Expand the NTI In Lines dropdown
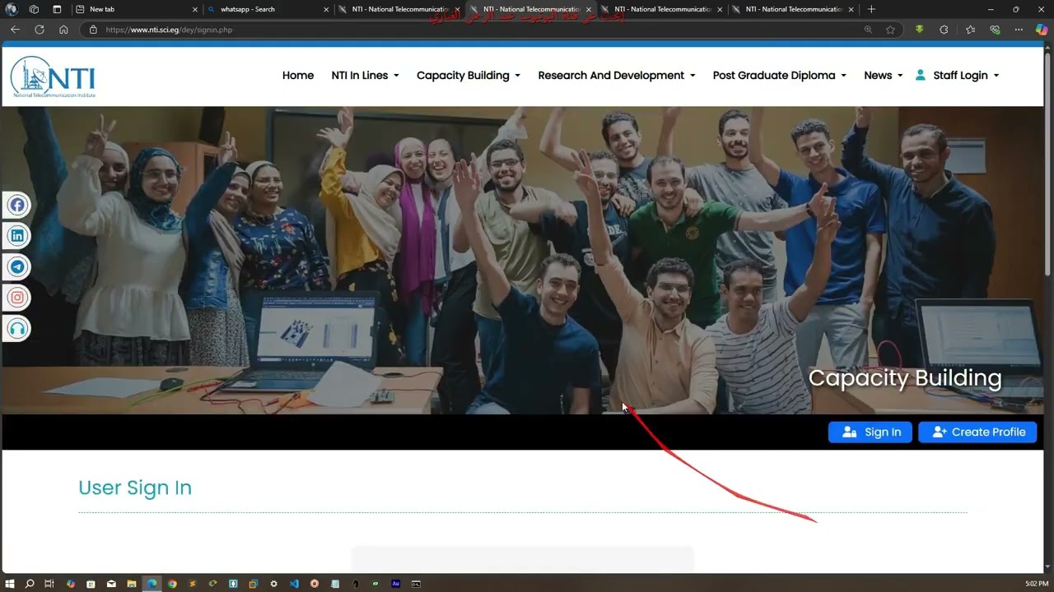The width and height of the screenshot is (1054, 592). click(365, 76)
